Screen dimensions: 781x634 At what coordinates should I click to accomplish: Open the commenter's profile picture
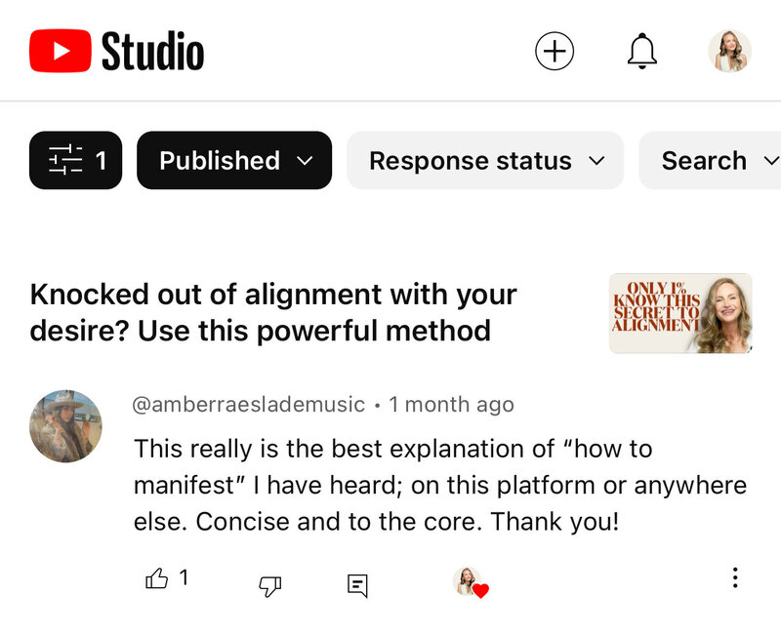66,426
